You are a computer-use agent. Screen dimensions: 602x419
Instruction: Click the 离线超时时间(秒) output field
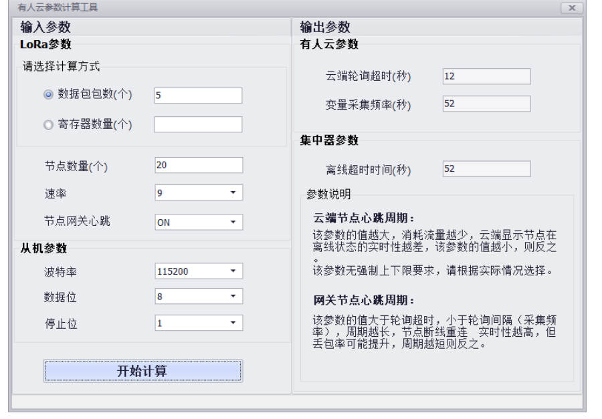pyautogui.click(x=487, y=169)
